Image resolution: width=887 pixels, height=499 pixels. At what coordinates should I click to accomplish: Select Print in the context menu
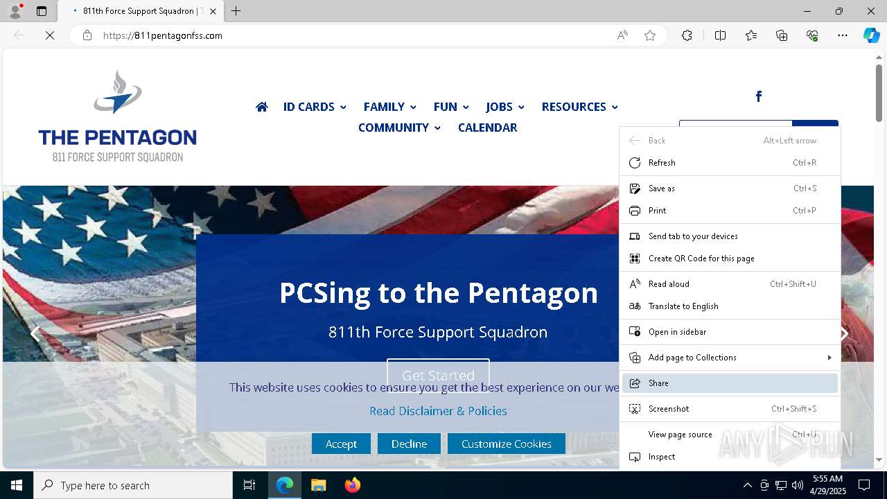coord(730,211)
